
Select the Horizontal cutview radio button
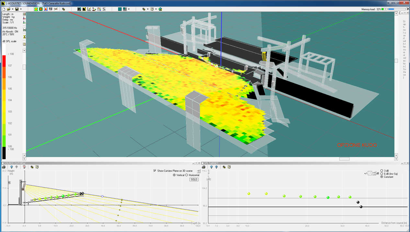point(187,175)
